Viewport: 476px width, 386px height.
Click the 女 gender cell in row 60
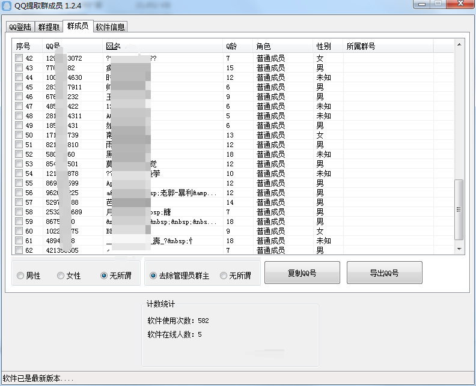320,231
